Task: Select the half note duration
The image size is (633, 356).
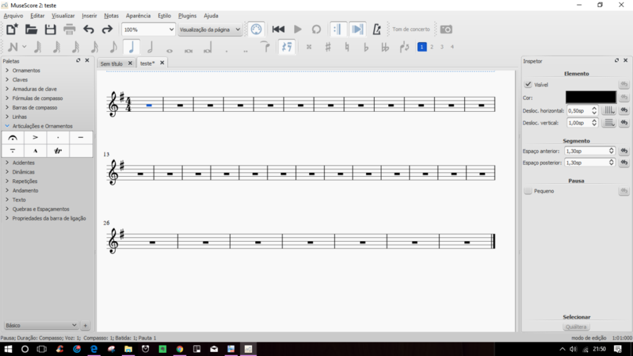Action: coord(150,47)
